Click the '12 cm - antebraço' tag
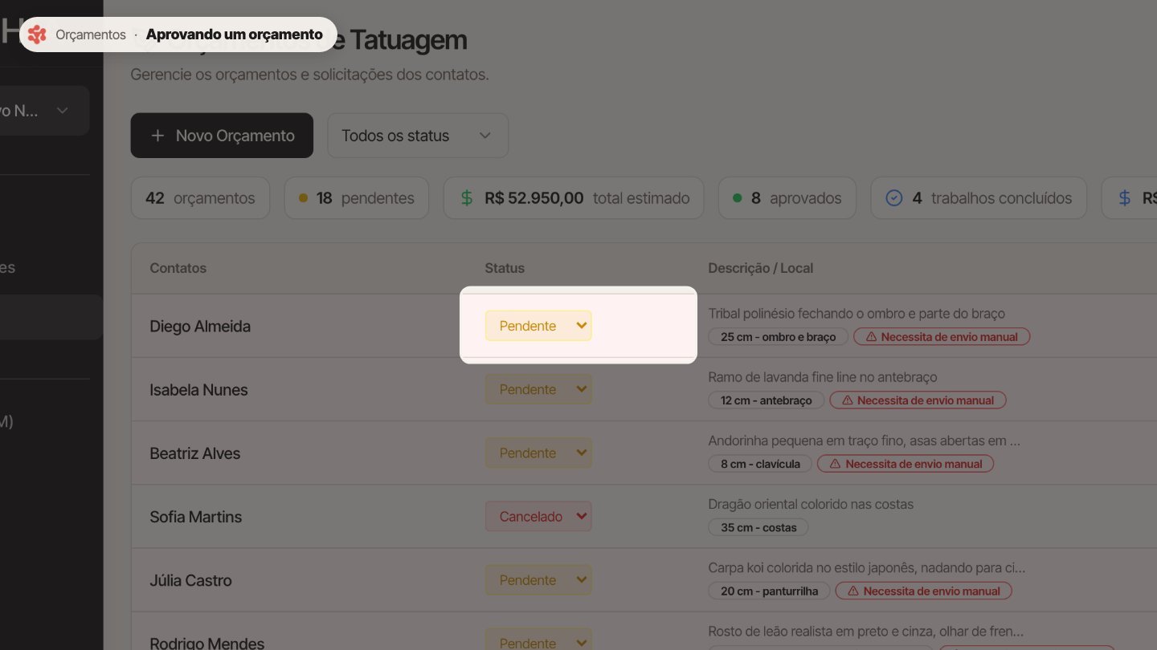The height and width of the screenshot is (650, 1157). 767,400
